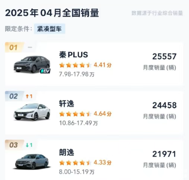Click the 秦PLUS star rating
Image resolution: width=189 pixels, height=180 pixels.
(x=75, y=65)
